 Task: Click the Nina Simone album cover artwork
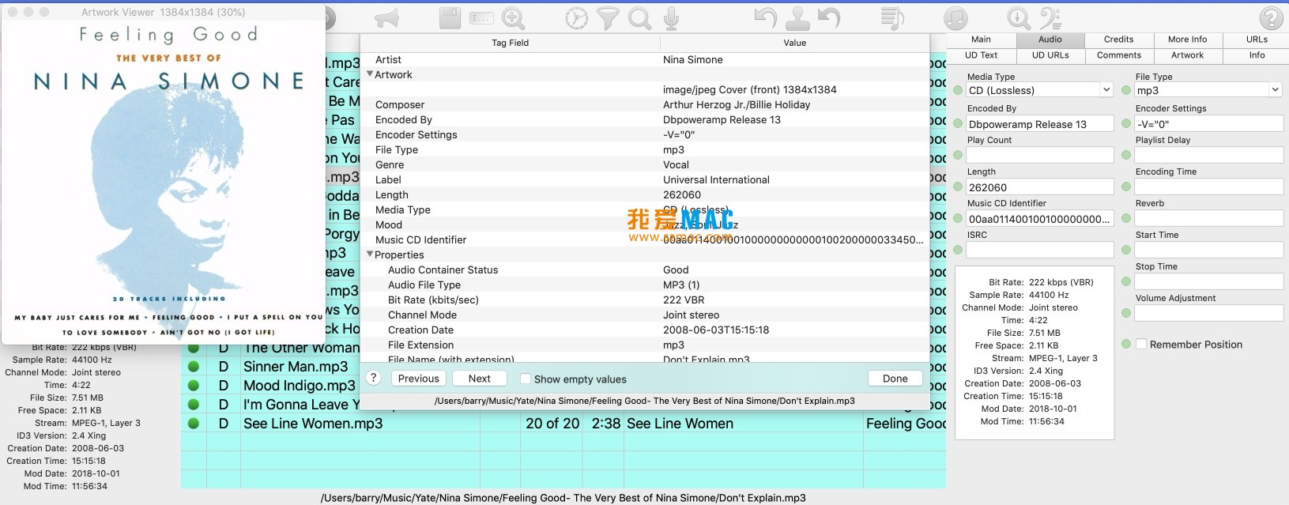(164, 181)
